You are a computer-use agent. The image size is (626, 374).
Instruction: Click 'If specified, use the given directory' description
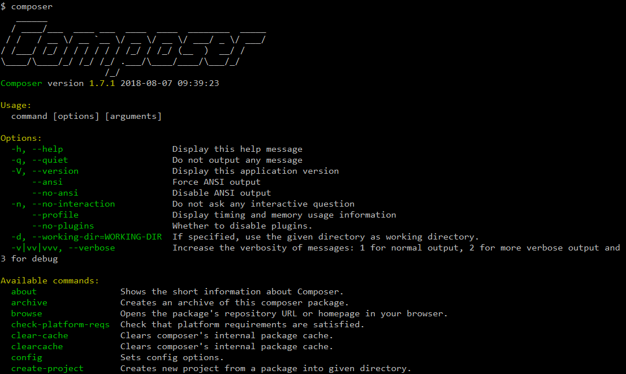pyautogui.click(x=325, y=237)
